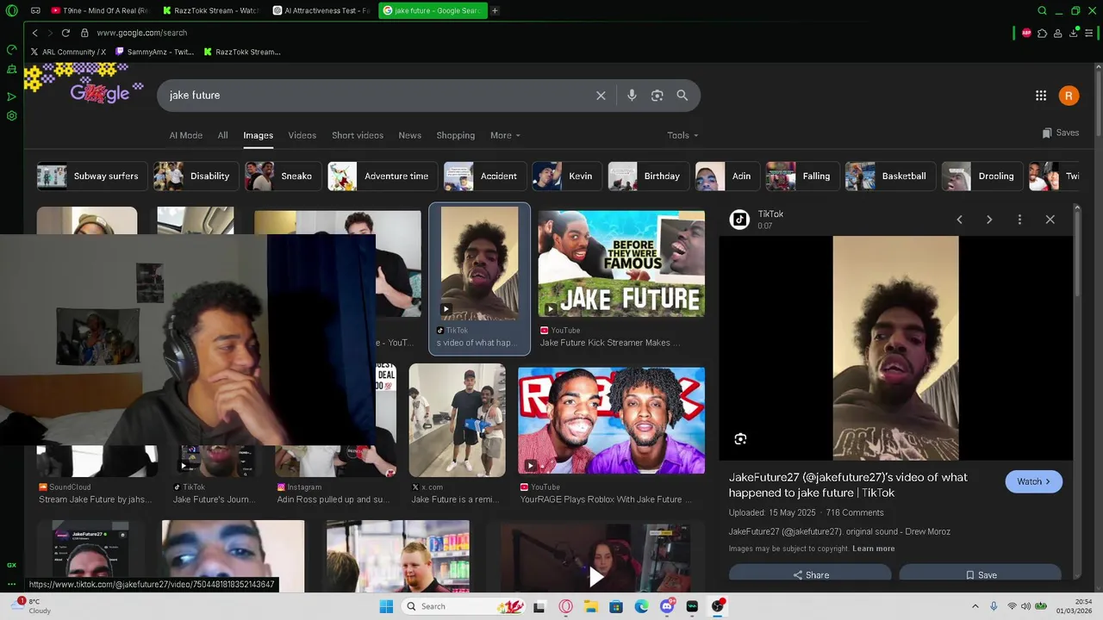
Task: Open the weather widget showing Cloudy
Action: 30,606
